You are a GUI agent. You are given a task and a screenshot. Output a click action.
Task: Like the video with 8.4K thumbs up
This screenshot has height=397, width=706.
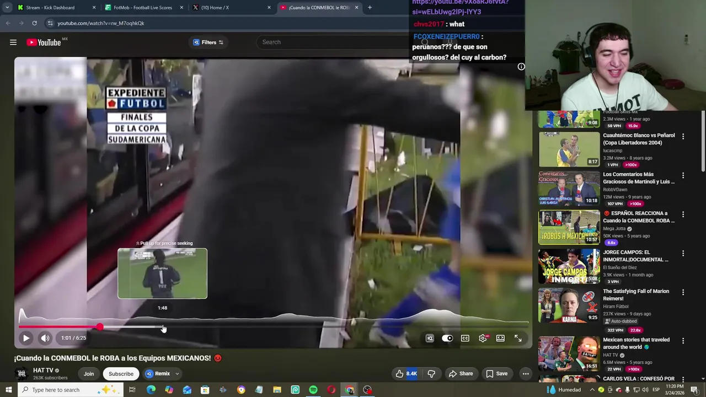406,374
